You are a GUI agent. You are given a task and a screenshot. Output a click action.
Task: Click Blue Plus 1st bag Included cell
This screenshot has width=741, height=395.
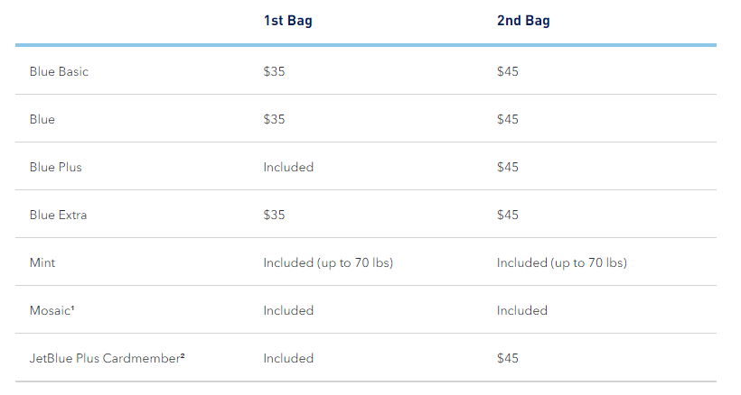(288, 167)
